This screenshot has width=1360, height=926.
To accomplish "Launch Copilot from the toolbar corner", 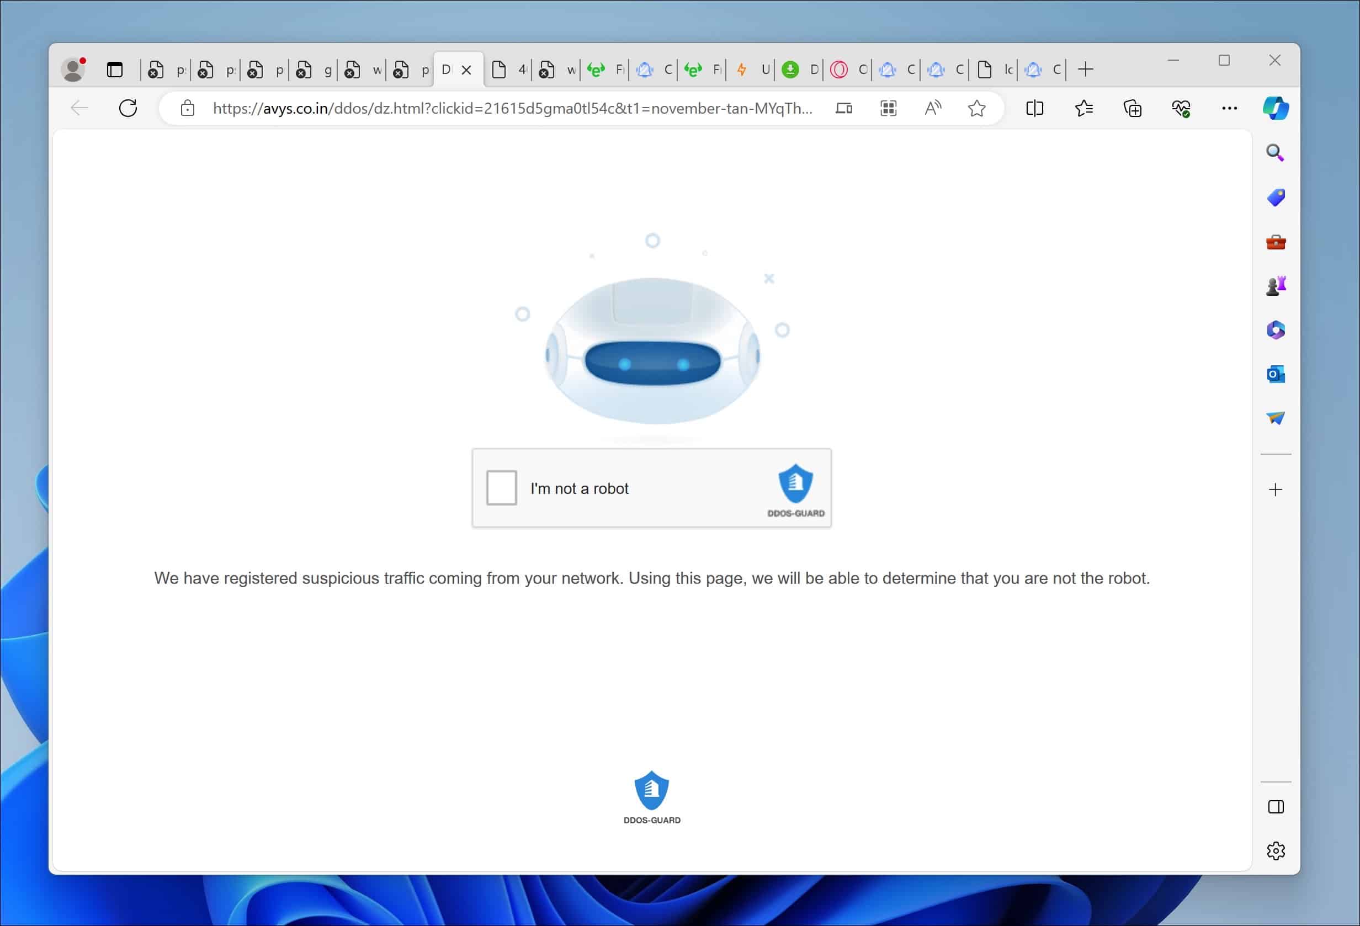I will 1275,108.
